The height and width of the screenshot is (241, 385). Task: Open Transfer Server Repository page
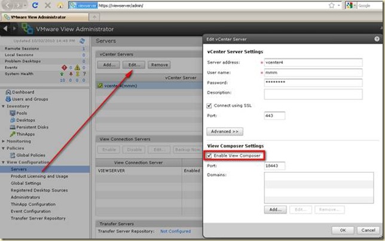click(x=38, y=218)
